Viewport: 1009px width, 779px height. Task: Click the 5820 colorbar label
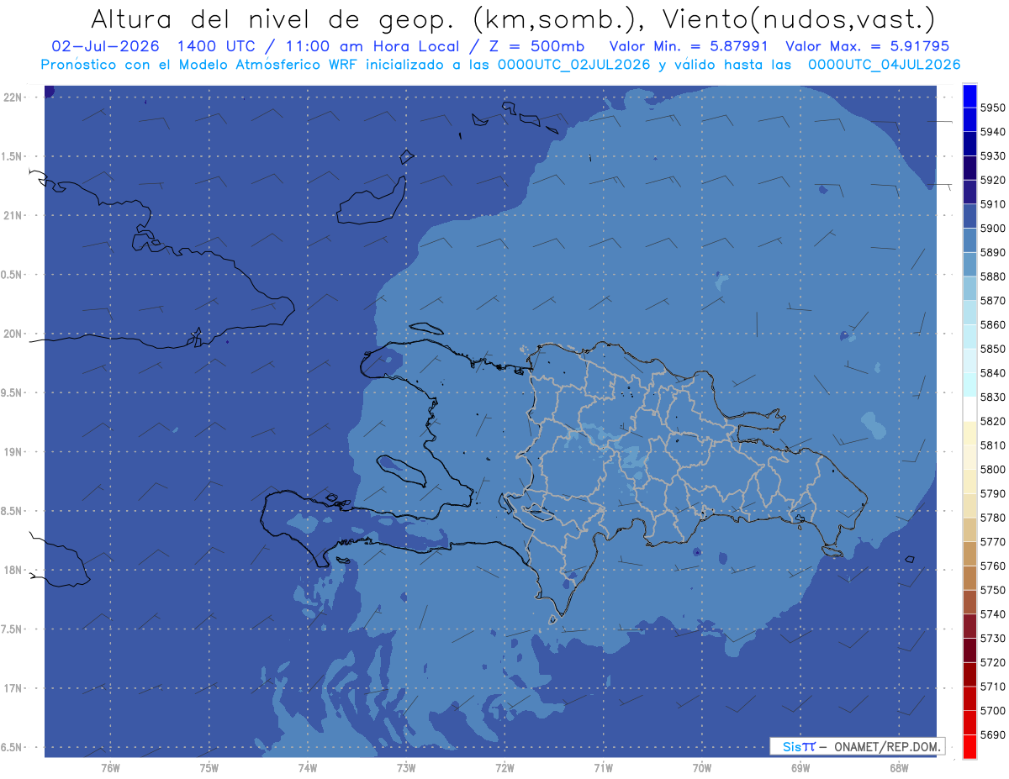(x=993, y=421)
